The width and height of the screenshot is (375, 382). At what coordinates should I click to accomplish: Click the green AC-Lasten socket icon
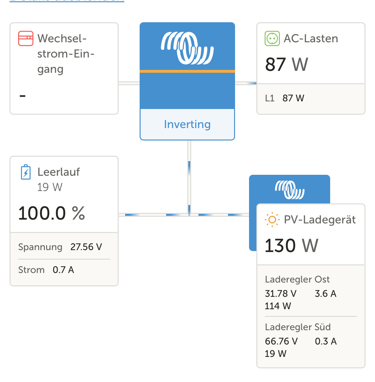point(272,38)
